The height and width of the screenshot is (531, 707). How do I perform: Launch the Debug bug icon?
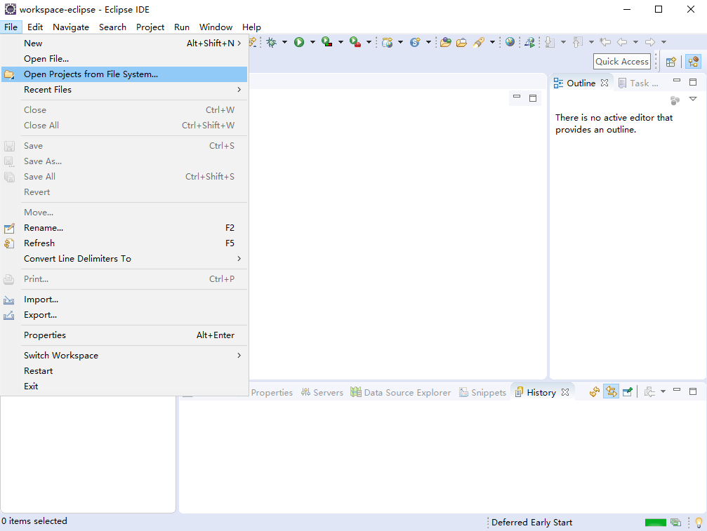coord(272,42)
